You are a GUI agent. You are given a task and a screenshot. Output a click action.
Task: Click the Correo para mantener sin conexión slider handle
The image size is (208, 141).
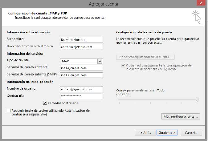(x=197, y=99)
